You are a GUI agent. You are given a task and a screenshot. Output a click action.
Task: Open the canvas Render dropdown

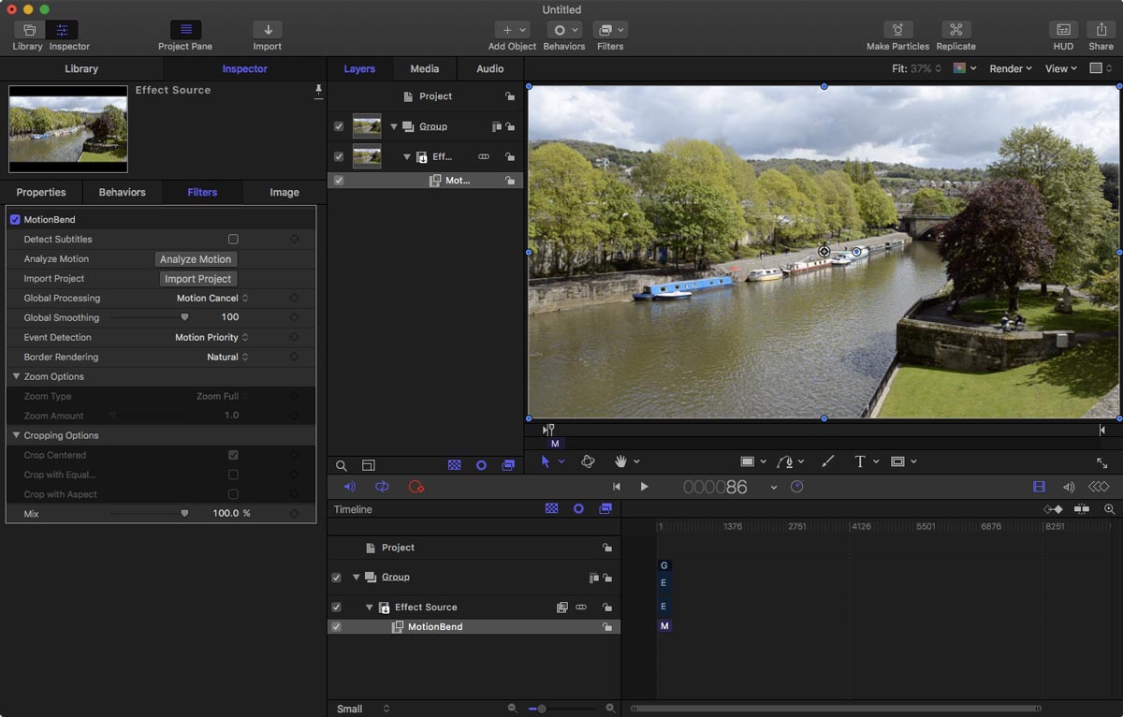tap(1011, 68)
